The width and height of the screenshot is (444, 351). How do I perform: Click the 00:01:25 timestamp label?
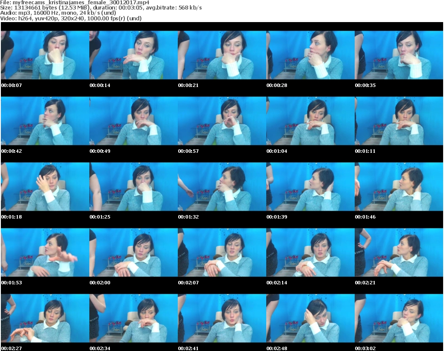coord(100,217)
